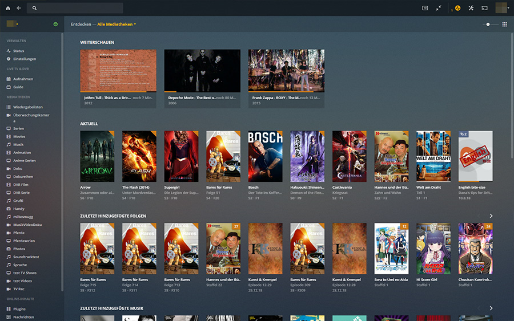Click the MusikVideoDoku icon

tap(9, 225)
